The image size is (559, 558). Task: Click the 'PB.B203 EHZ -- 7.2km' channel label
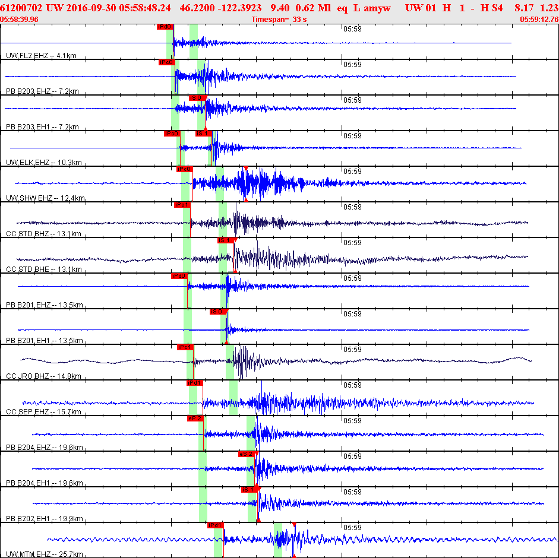42,91
